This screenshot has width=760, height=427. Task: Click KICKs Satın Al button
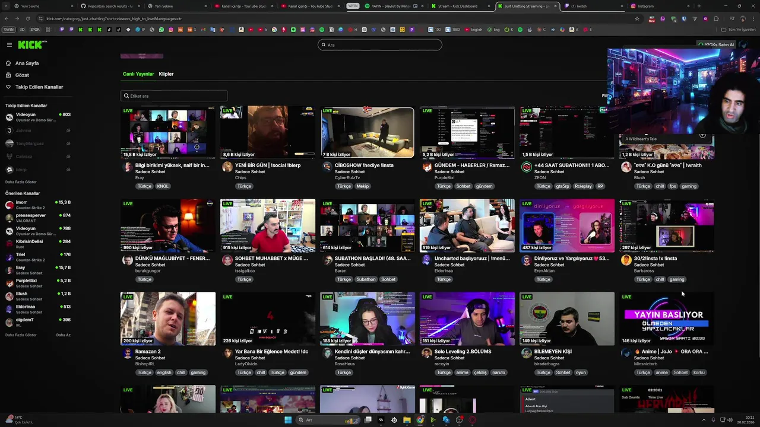pyautogui.click(x=716, y=44)
